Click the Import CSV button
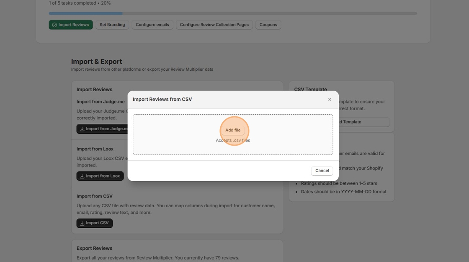 pyautogui.click(x=94, y=223)
